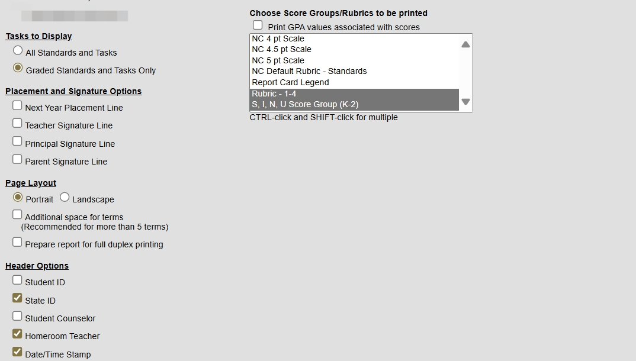Click the score groups list scroll down arrow

click(x=465, y=102)
